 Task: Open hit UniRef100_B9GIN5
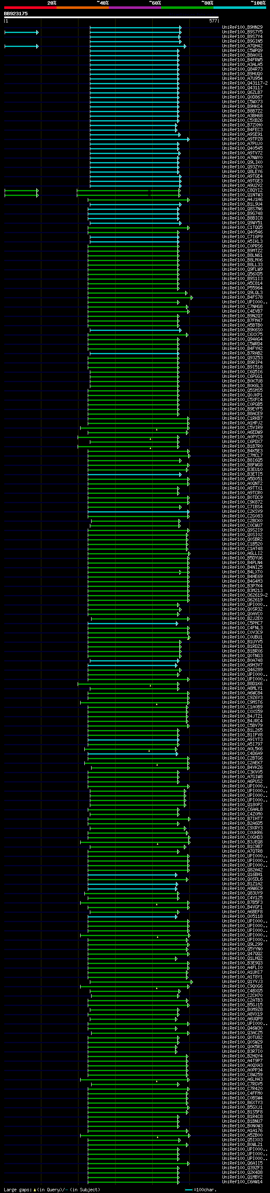pyautogui.click(x=242, y=41)
